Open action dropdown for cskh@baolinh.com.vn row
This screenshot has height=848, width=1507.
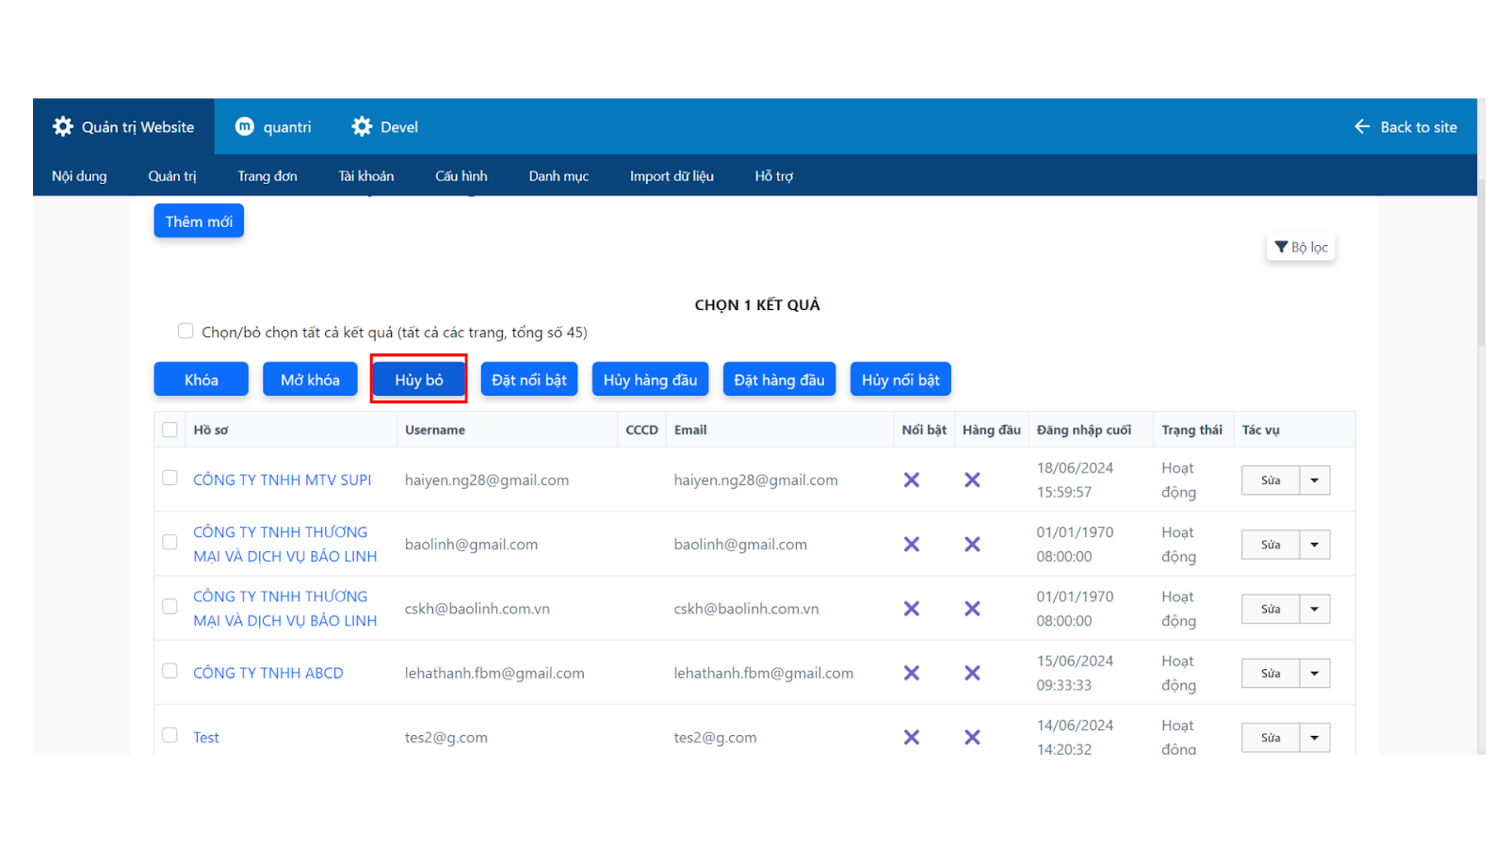(1314, 610)
